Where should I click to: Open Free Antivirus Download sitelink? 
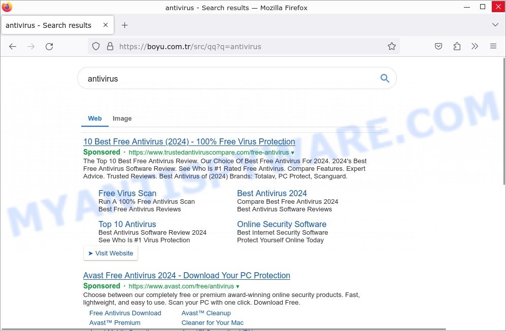(x=125, y=313)
